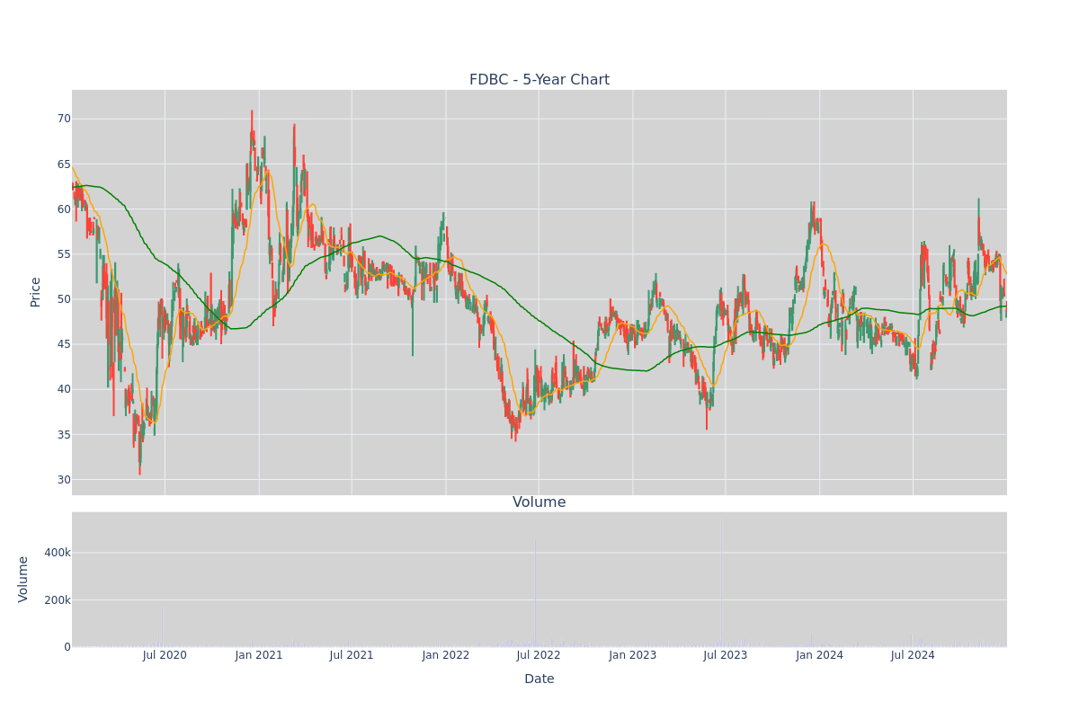This screenshot has height=719, width=1079.
Task: Click the Price y-axis label
Action: pos(36,292)
